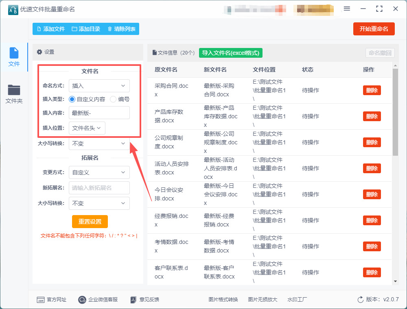Open the 插入位置 dropdown showing 文件名头

point(87,128)
